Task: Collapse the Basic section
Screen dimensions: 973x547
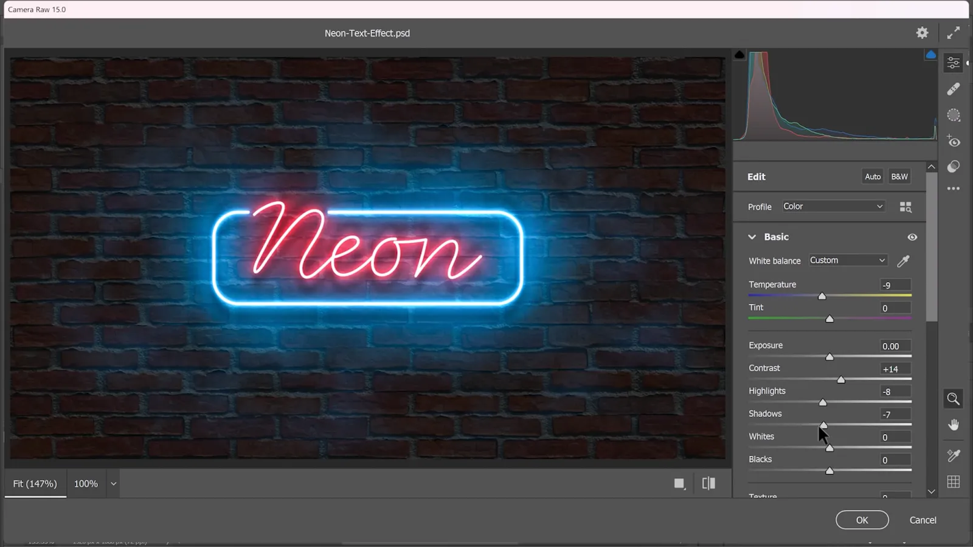Action: coord(752,237)
